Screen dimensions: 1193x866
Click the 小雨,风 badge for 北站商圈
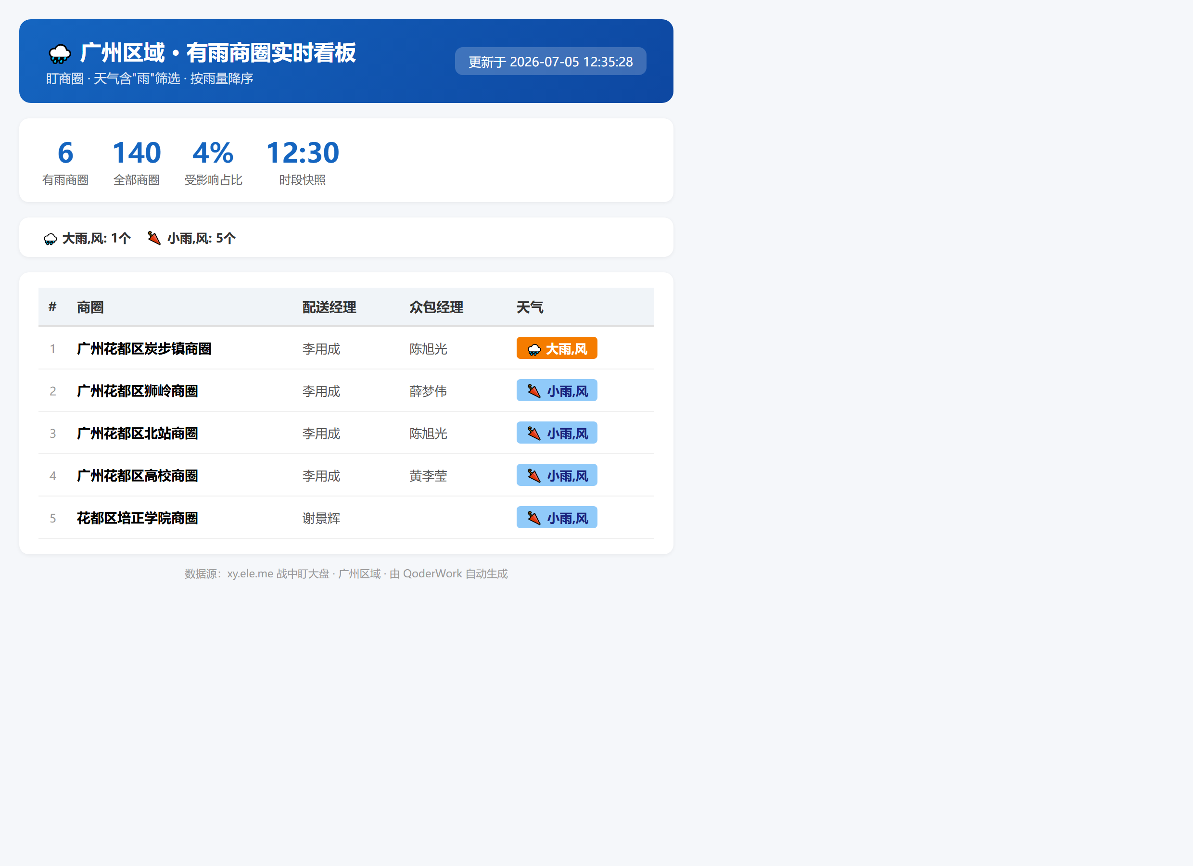pos(557,433)
